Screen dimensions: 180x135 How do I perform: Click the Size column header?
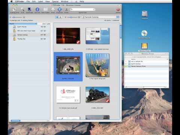44,24
